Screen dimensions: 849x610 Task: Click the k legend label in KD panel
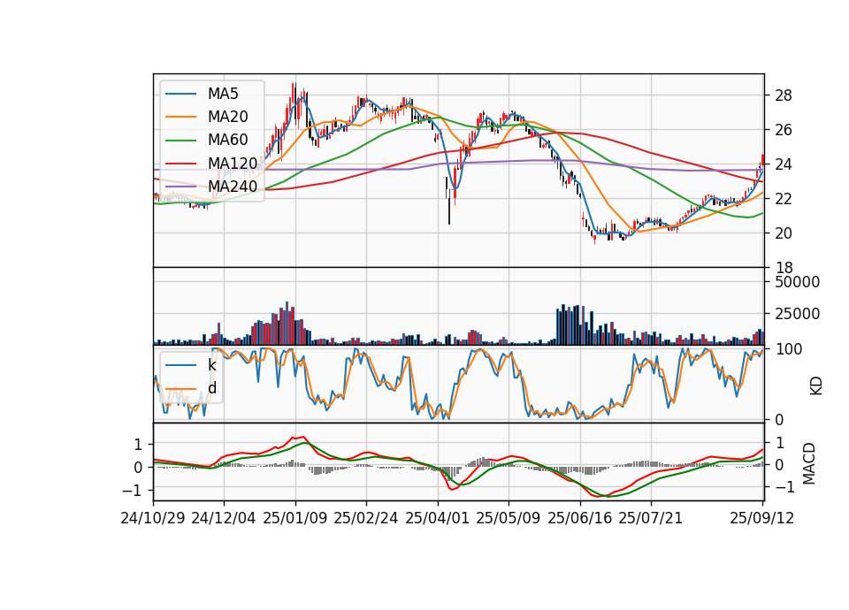pyautogui.click(x=211, y=365)
